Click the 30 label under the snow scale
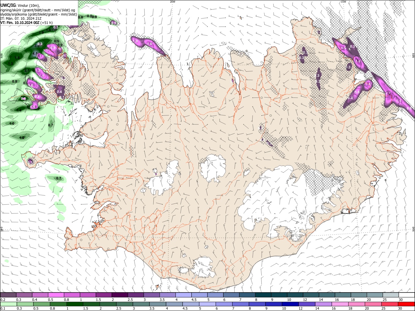Viewport: 415px width, 311px height. (x=400, y=300)
